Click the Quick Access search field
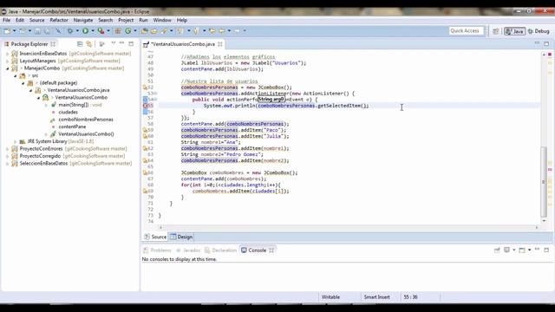Screen dimensions: 555x312 click(467, 31)
